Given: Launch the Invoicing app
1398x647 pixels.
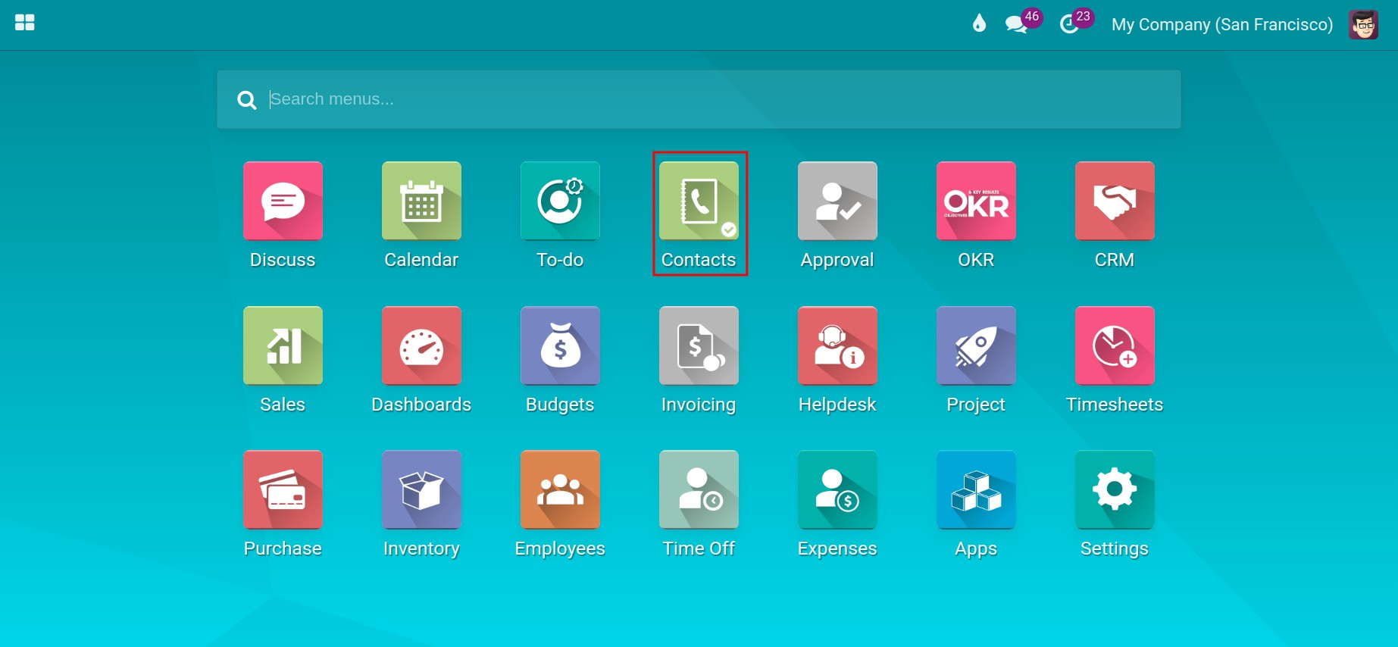Looking at the screenshot, I should 699,345.
